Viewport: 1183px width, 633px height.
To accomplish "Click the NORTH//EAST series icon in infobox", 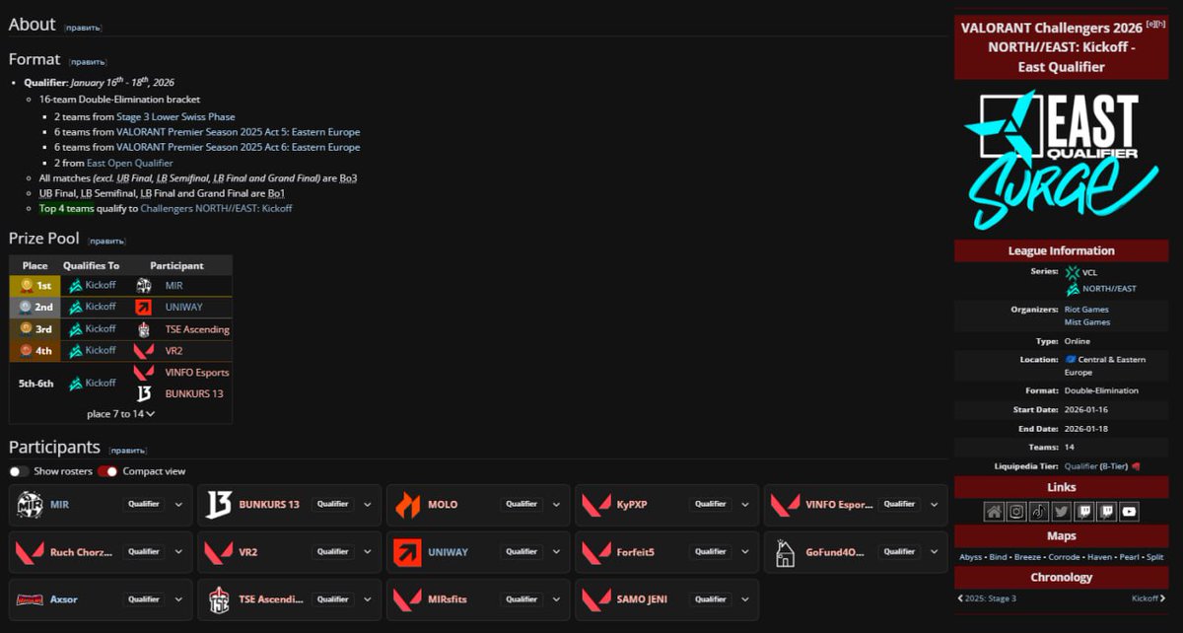I will pyautogui.click(x=1073, y=289).
